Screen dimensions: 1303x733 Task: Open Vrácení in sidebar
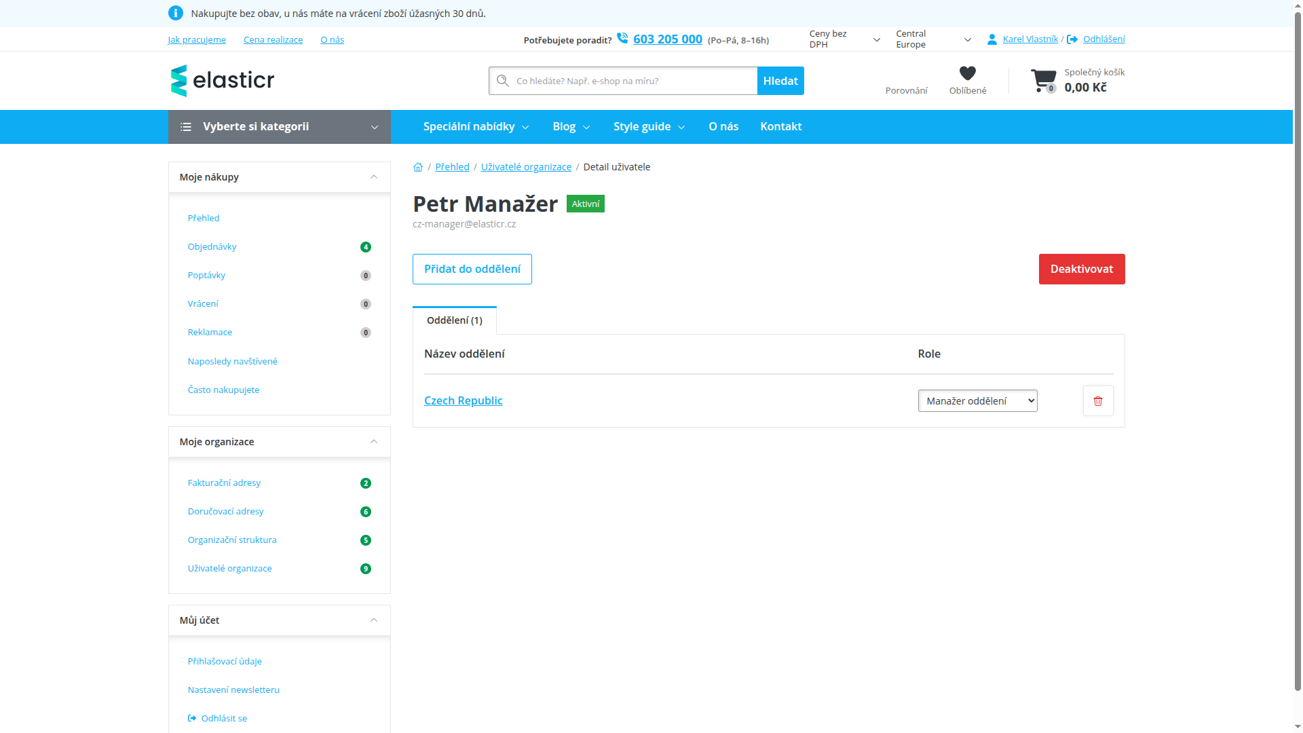click(x=203, y=304)
